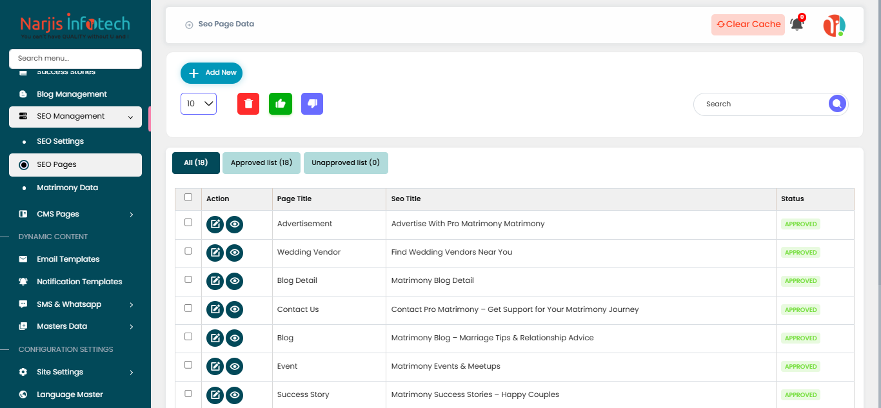This screenshot has width=881, height=408.
Task: Click the Narjis Infotech logo
Action: coord(75,26)
